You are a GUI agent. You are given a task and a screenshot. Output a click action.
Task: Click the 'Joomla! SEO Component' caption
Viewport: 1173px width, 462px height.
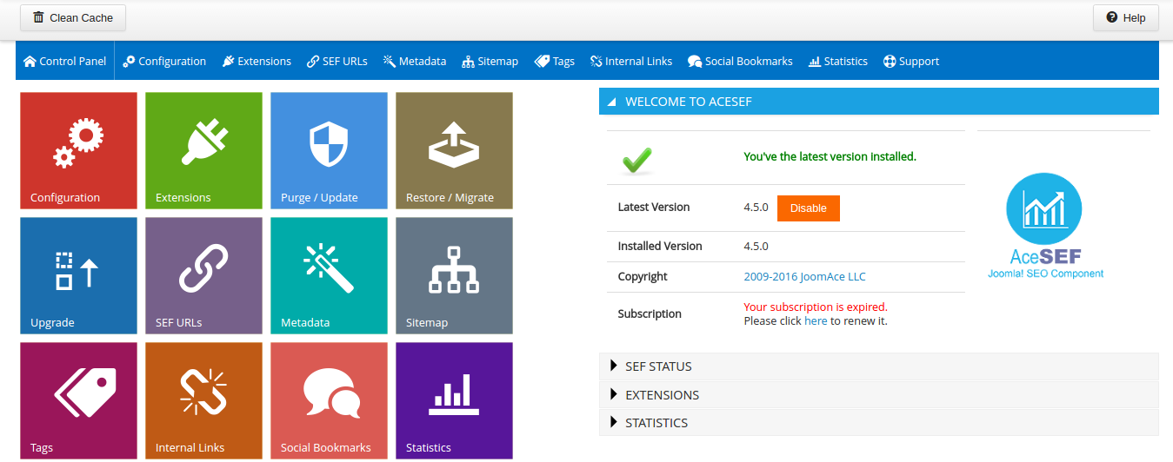point(1045,274)
